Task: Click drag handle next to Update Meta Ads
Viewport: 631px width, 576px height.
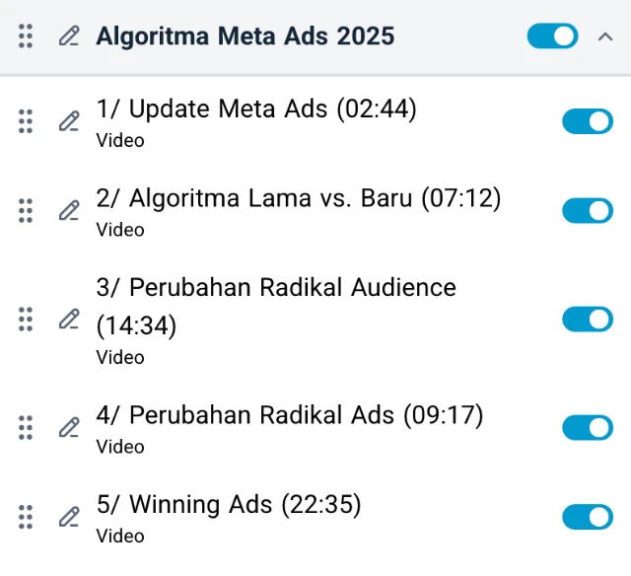Action: (27, 121)
